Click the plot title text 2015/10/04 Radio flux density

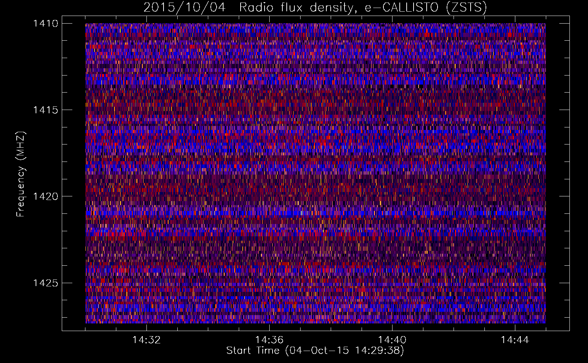pos(248,8)
